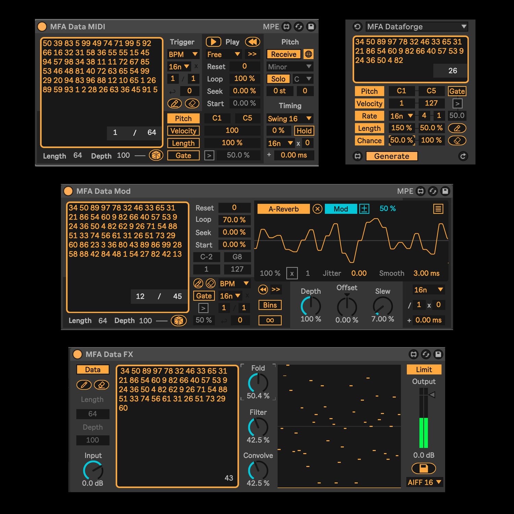Click the sync refresh icon in MFA Data Mod header
The width and height of the screenshot is (514, 514).
[432, 191]
